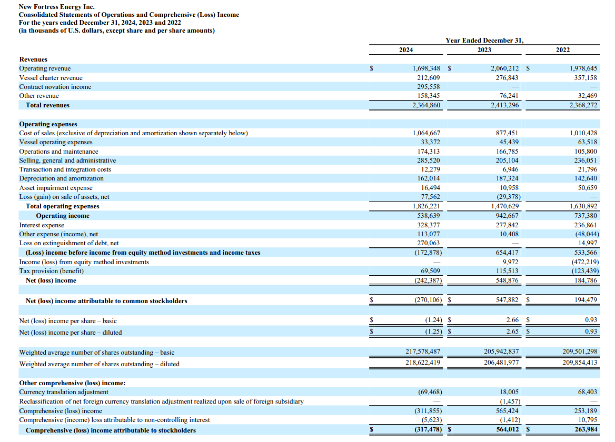The width and height of the screenshot is (615, 442).
Task: Select the Contract novation income value 295,558
Action: click(x=428, y=87)
